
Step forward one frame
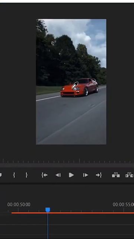(x=86, y=175)
